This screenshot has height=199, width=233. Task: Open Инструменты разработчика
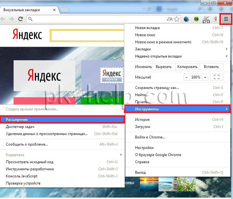(62, 169)
